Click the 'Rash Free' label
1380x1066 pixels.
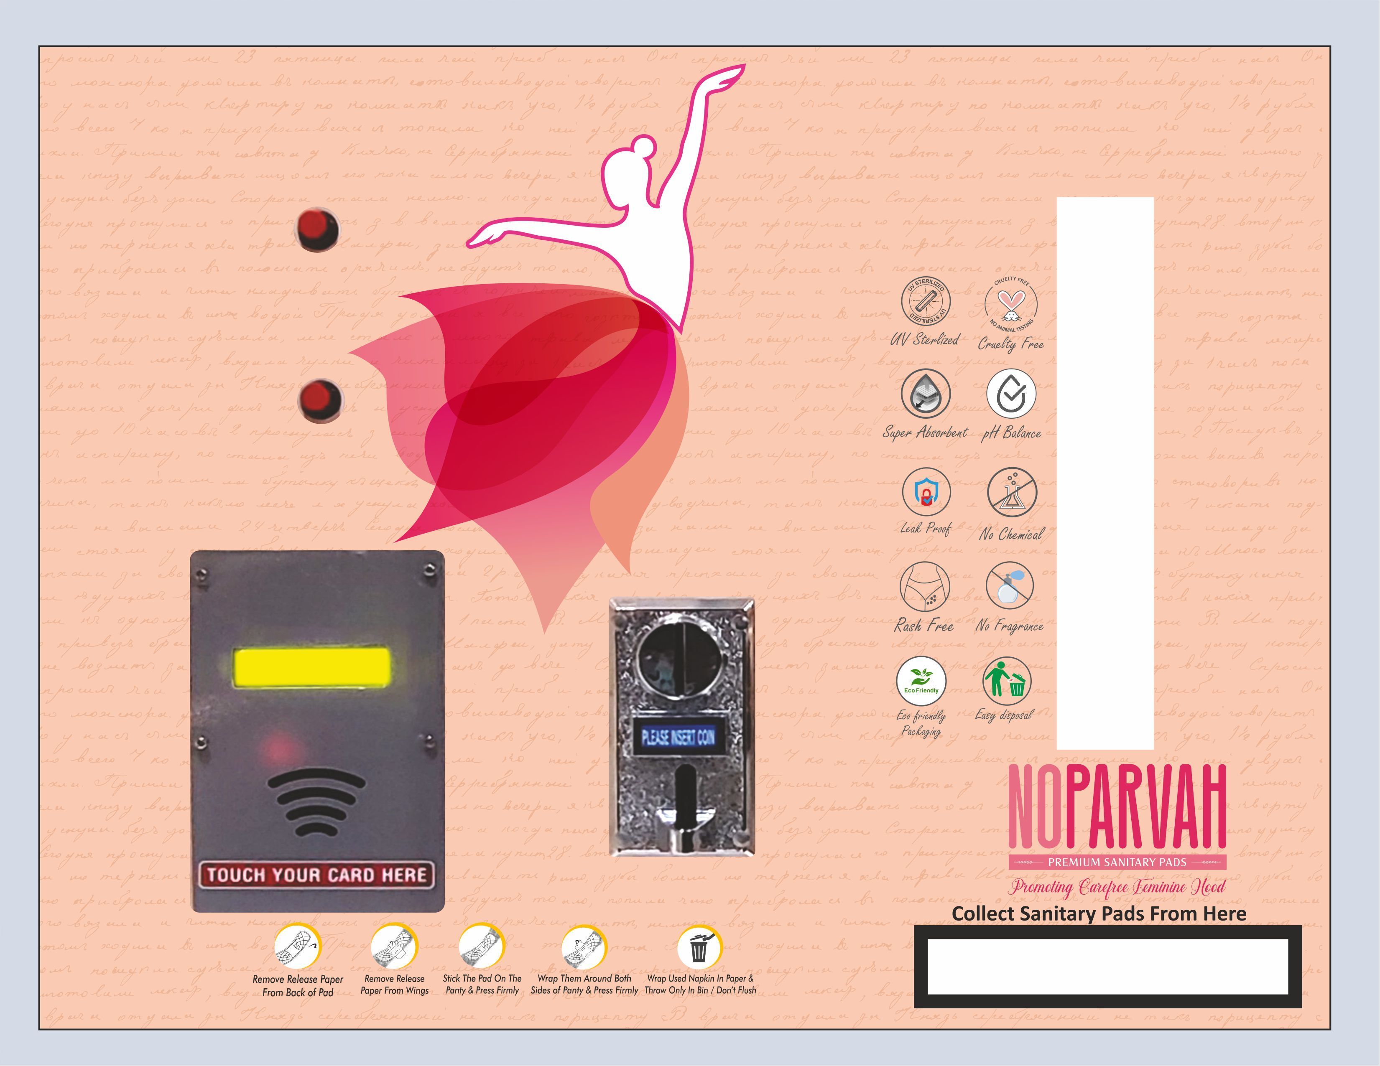point(924,626)
